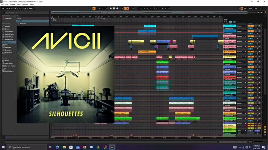The width and height of the screenshot is (268, 150).
Task: Select the Clips browser category
Action: click(6, 45)
